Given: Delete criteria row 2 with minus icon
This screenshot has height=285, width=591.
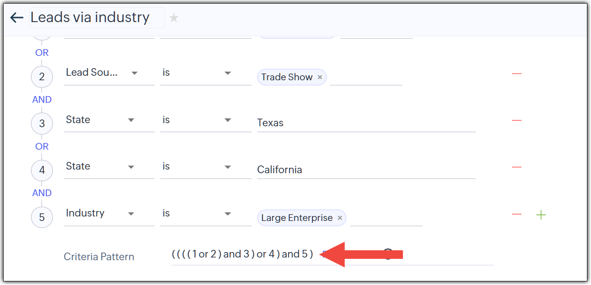Looking at the screenshot, I should coord(517,74).
